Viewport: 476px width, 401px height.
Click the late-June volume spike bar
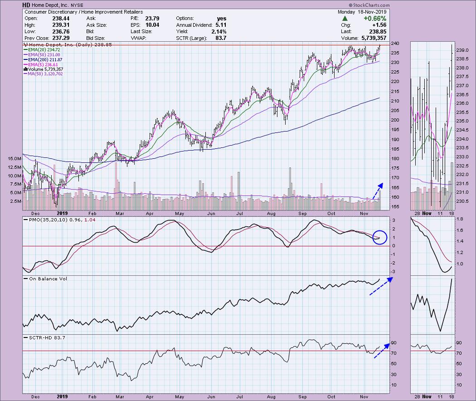point(238,191)
